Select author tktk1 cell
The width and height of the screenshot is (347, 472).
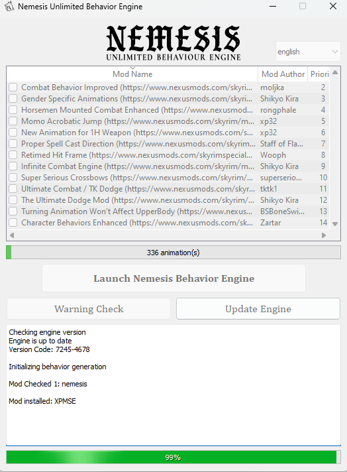268,189
